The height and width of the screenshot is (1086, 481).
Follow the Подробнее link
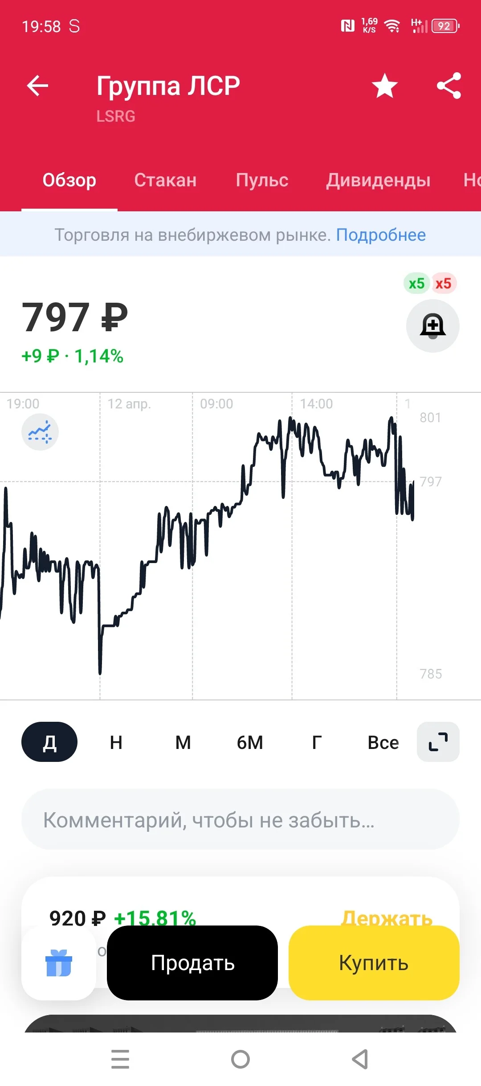[381, 235]
